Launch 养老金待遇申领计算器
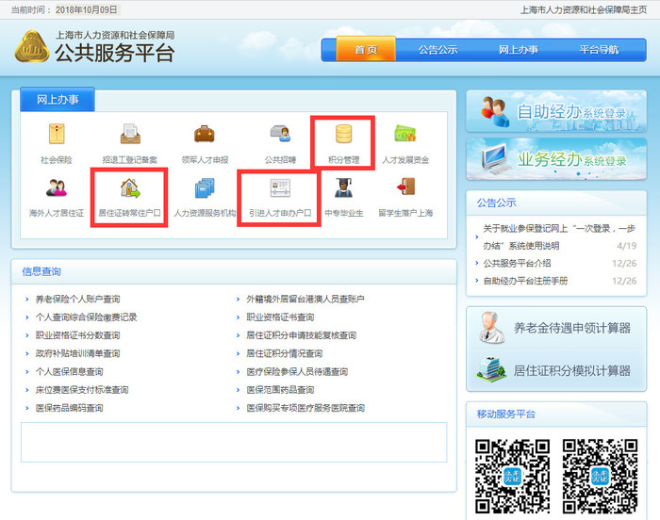 556,328
